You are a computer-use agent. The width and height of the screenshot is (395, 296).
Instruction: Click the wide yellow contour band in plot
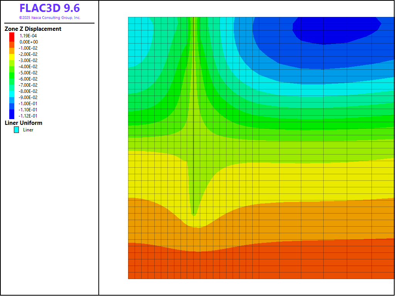click(289, 181)
